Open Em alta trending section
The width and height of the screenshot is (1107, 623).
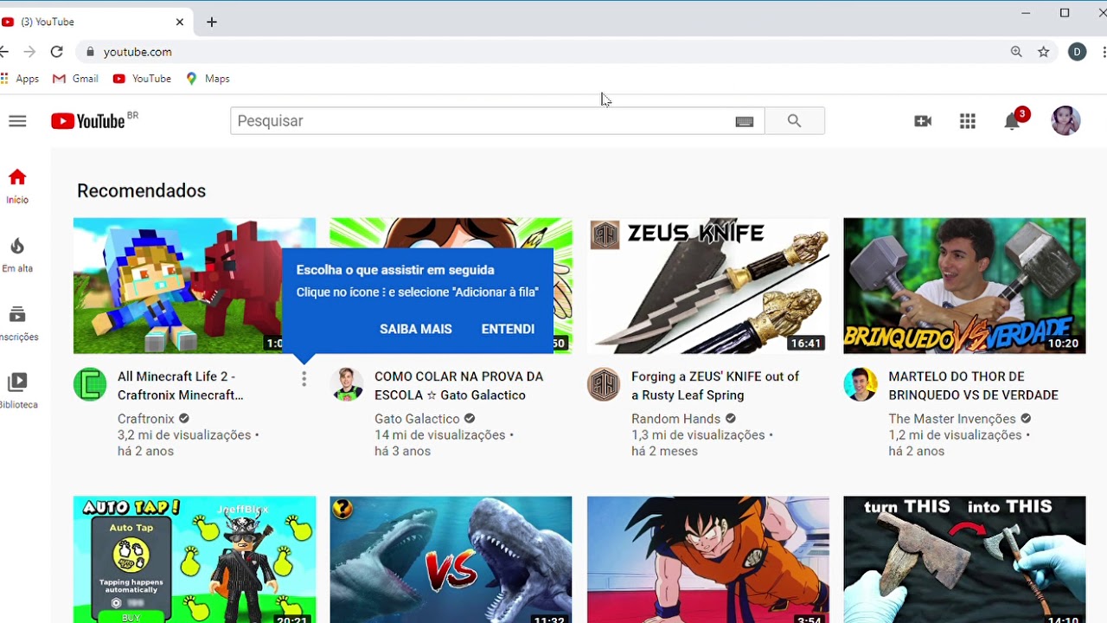[17, 255]
